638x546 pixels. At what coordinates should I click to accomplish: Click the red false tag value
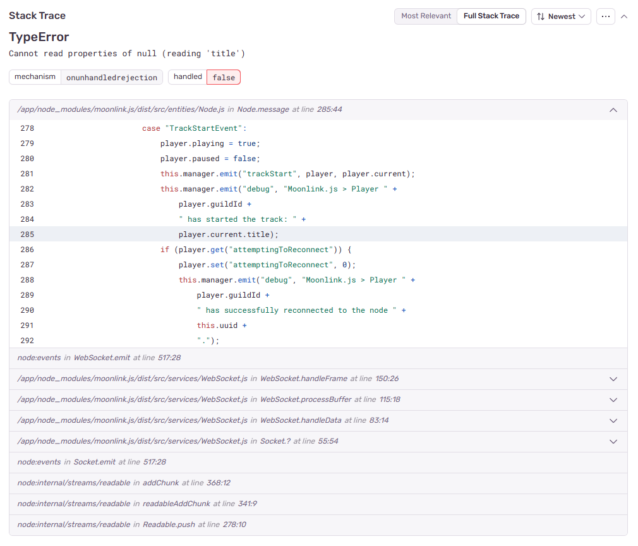point(224,78)
